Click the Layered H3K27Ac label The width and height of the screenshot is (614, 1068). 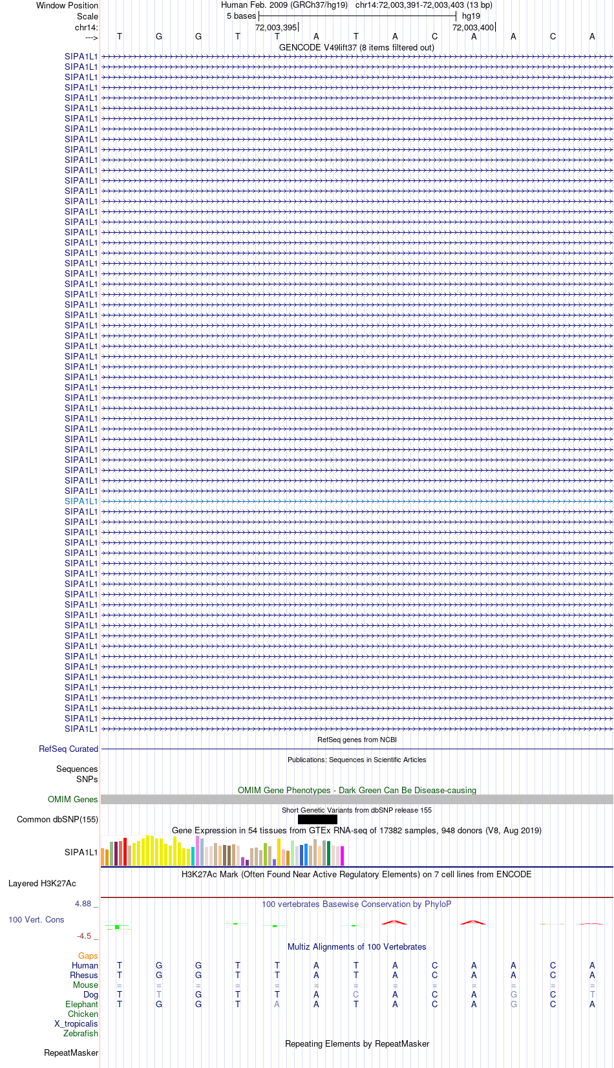[42, 883]
